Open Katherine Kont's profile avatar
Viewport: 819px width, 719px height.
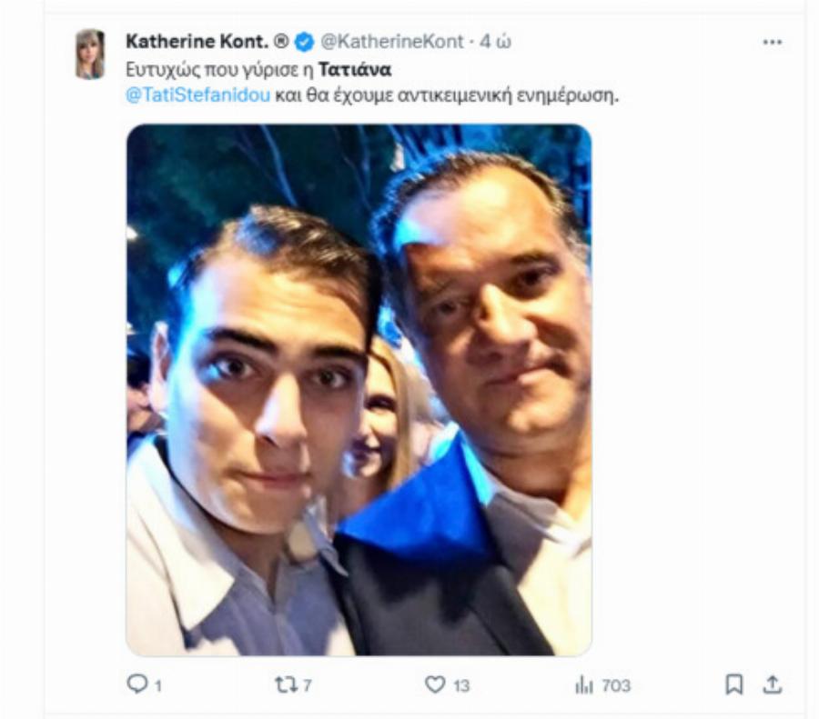[89, 54]
